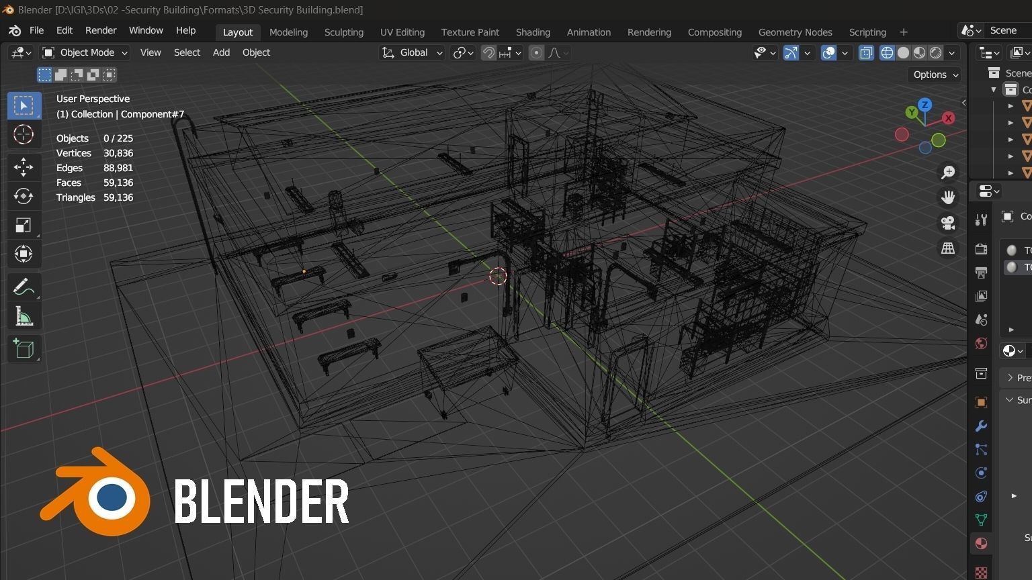The width and height of the screenshot is (1032, 580).
Task: Open Collection properties archive-box tab
Action: coord(981,373)
